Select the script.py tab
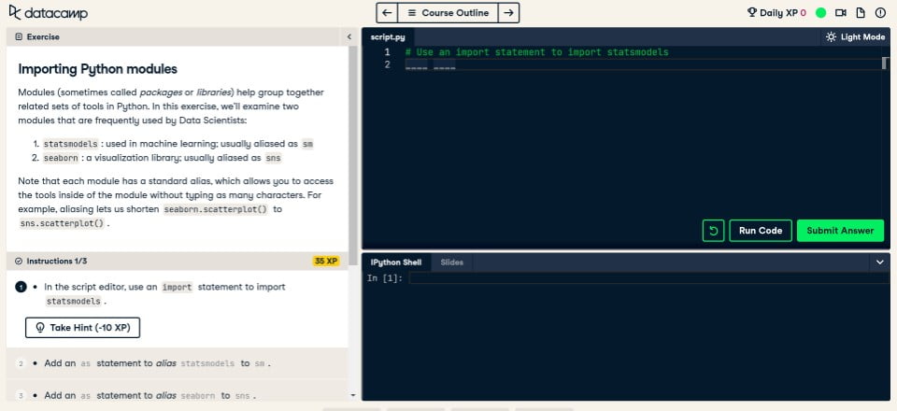The width and height of the screenshot is (897, 411). pyautogui.click(x=387, y=36)
